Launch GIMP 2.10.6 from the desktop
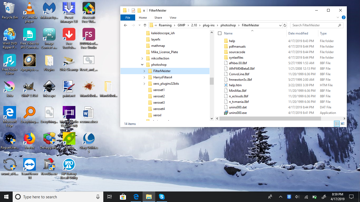360x202 pixels. pyautogui.click(x=29, y=89)
